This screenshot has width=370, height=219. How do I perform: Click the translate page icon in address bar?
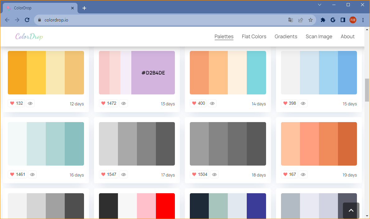(290, 20)
